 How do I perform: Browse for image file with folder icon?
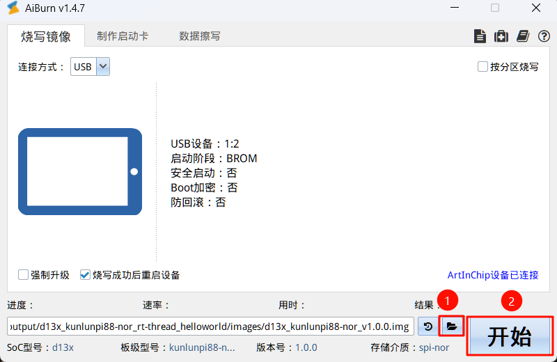point(451,326)
